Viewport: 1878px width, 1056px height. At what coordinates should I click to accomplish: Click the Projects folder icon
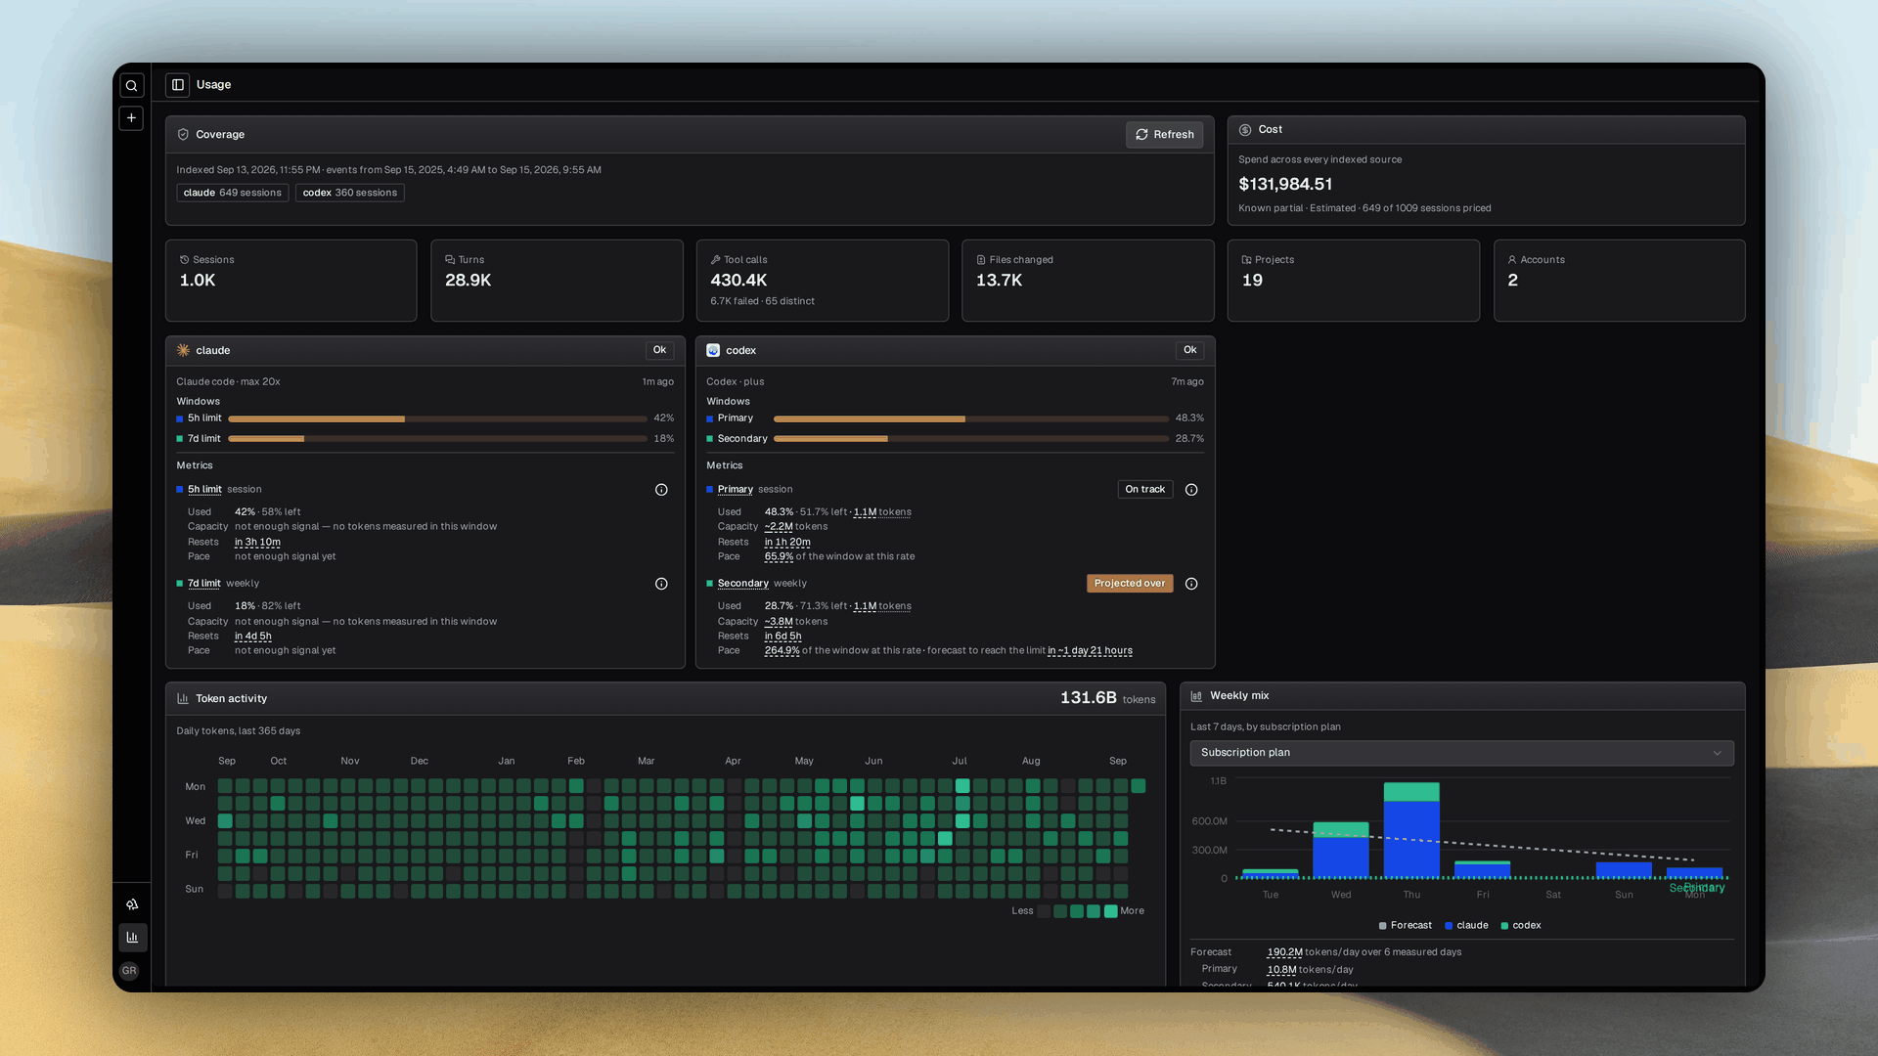1246,260
